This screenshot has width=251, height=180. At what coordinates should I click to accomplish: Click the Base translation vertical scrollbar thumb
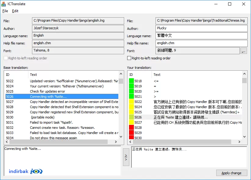121,81
